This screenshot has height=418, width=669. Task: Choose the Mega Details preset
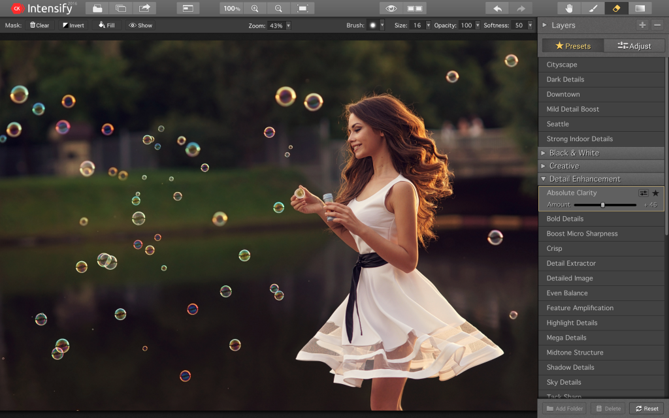coord(566,338)
